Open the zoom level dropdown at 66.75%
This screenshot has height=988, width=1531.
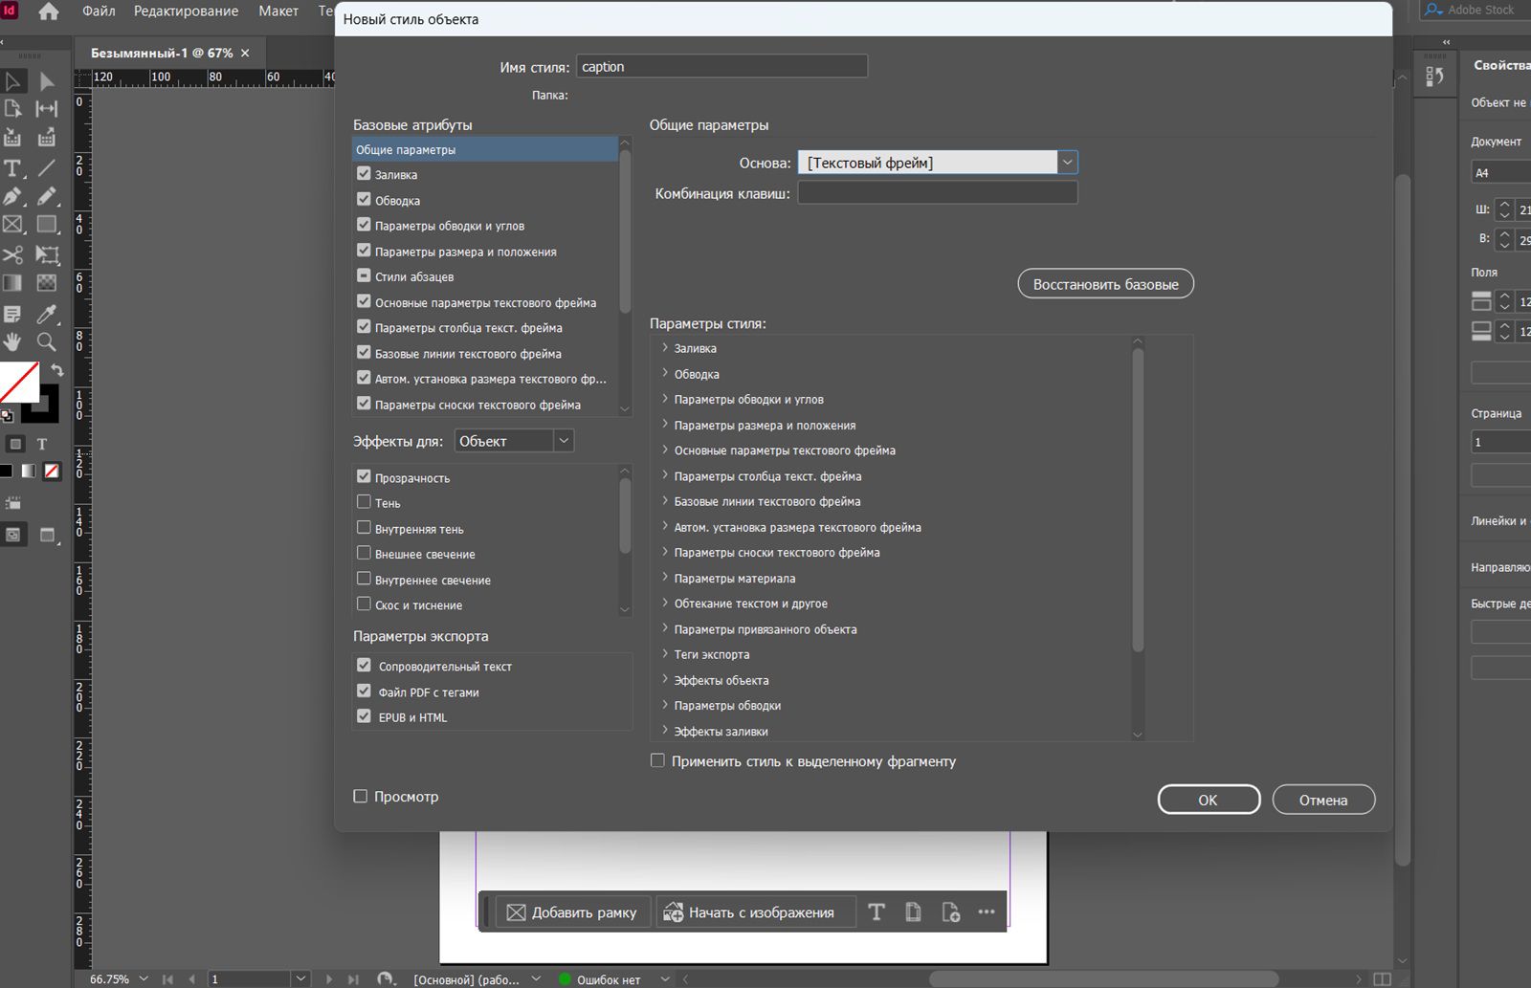pyautogui.click(x=144, y=979)
